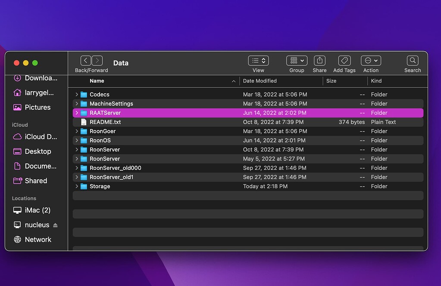
Task: Select the RoonOS folder name
Action: pyautogui.click(x=100, y=140)
